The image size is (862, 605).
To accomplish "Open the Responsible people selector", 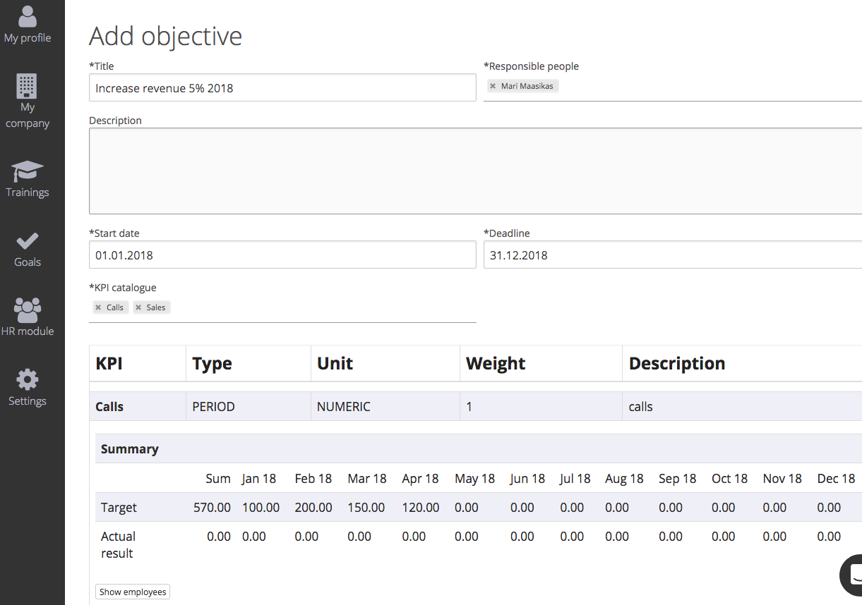I will pyautogui.click(x=673, y=87).
